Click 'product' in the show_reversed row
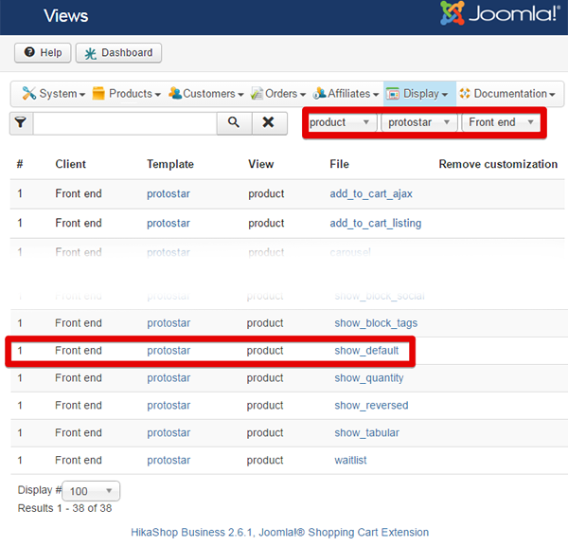 [265, 406]
